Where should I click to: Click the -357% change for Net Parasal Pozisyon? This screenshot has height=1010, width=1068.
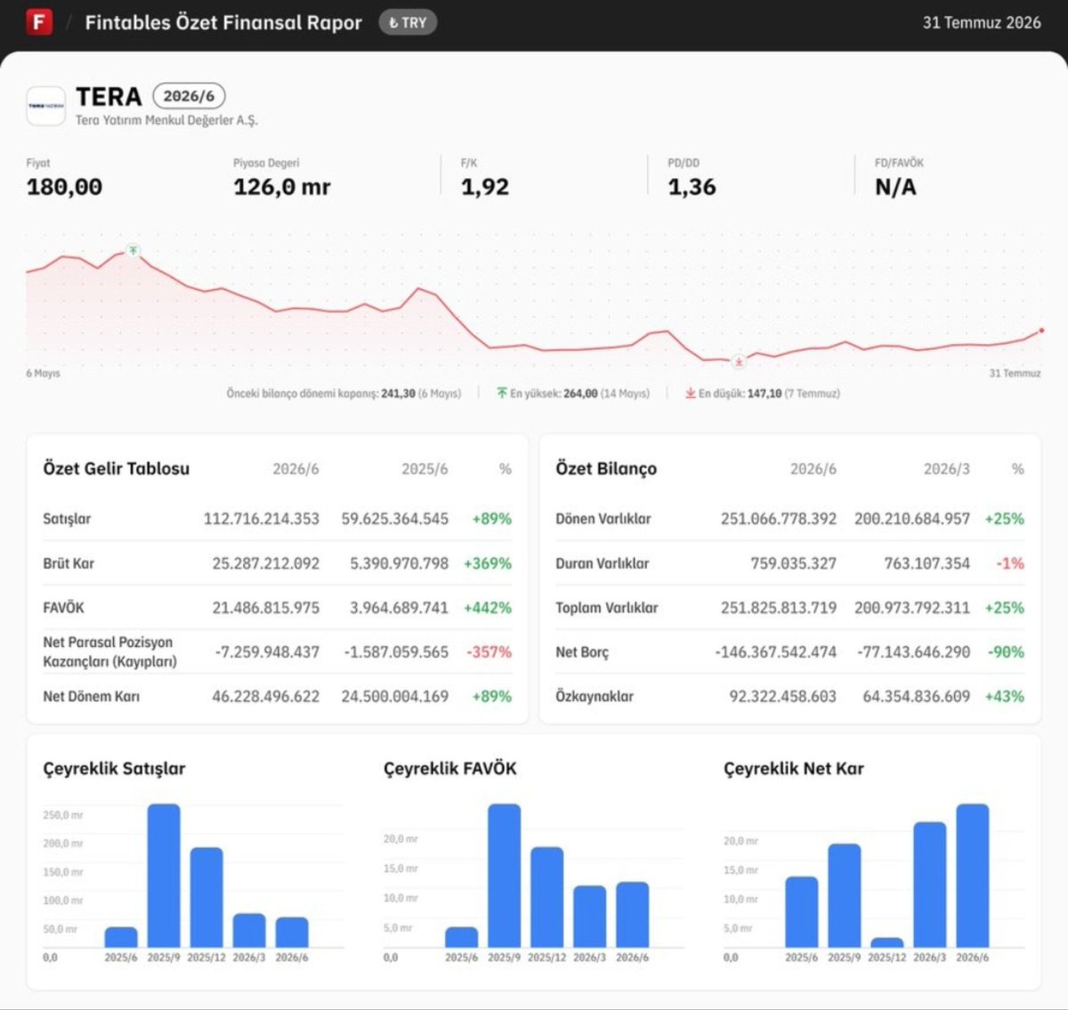click(489, 652)
